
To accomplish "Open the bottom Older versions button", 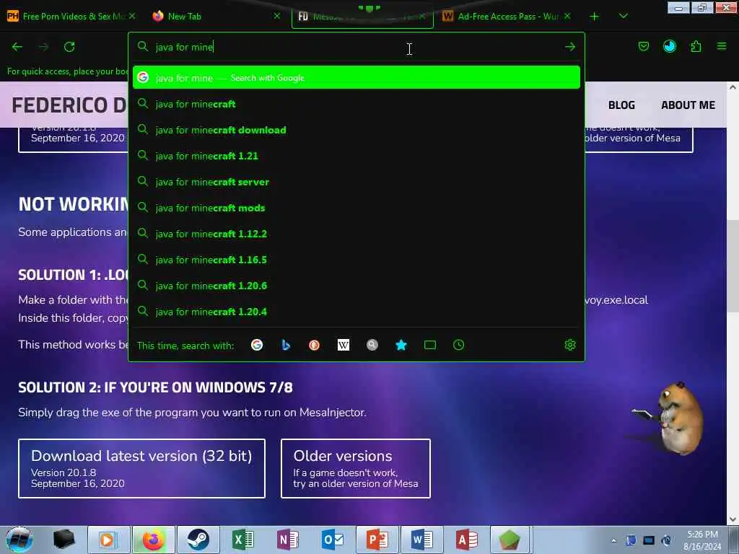I will tap(355, 468).
